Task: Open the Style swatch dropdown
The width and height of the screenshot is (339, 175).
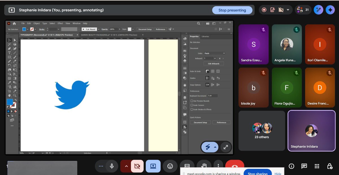Action: click(x=133, y=29)
